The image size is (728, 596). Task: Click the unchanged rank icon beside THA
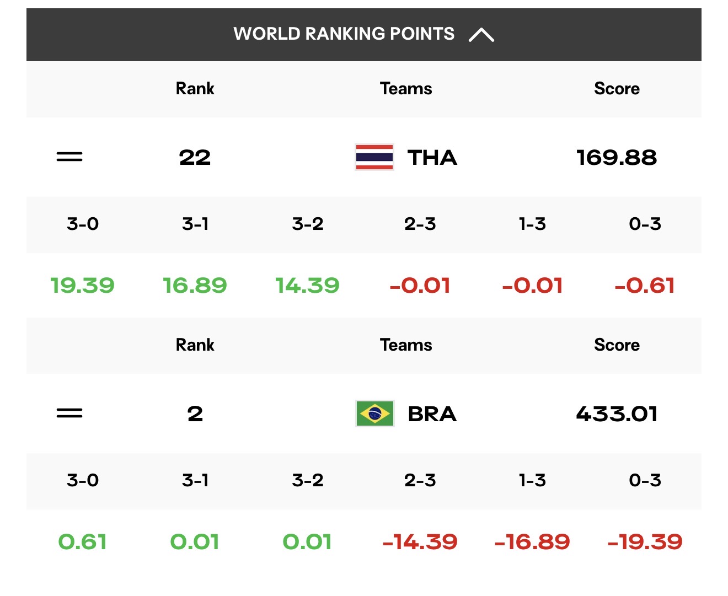coord(69,158)
